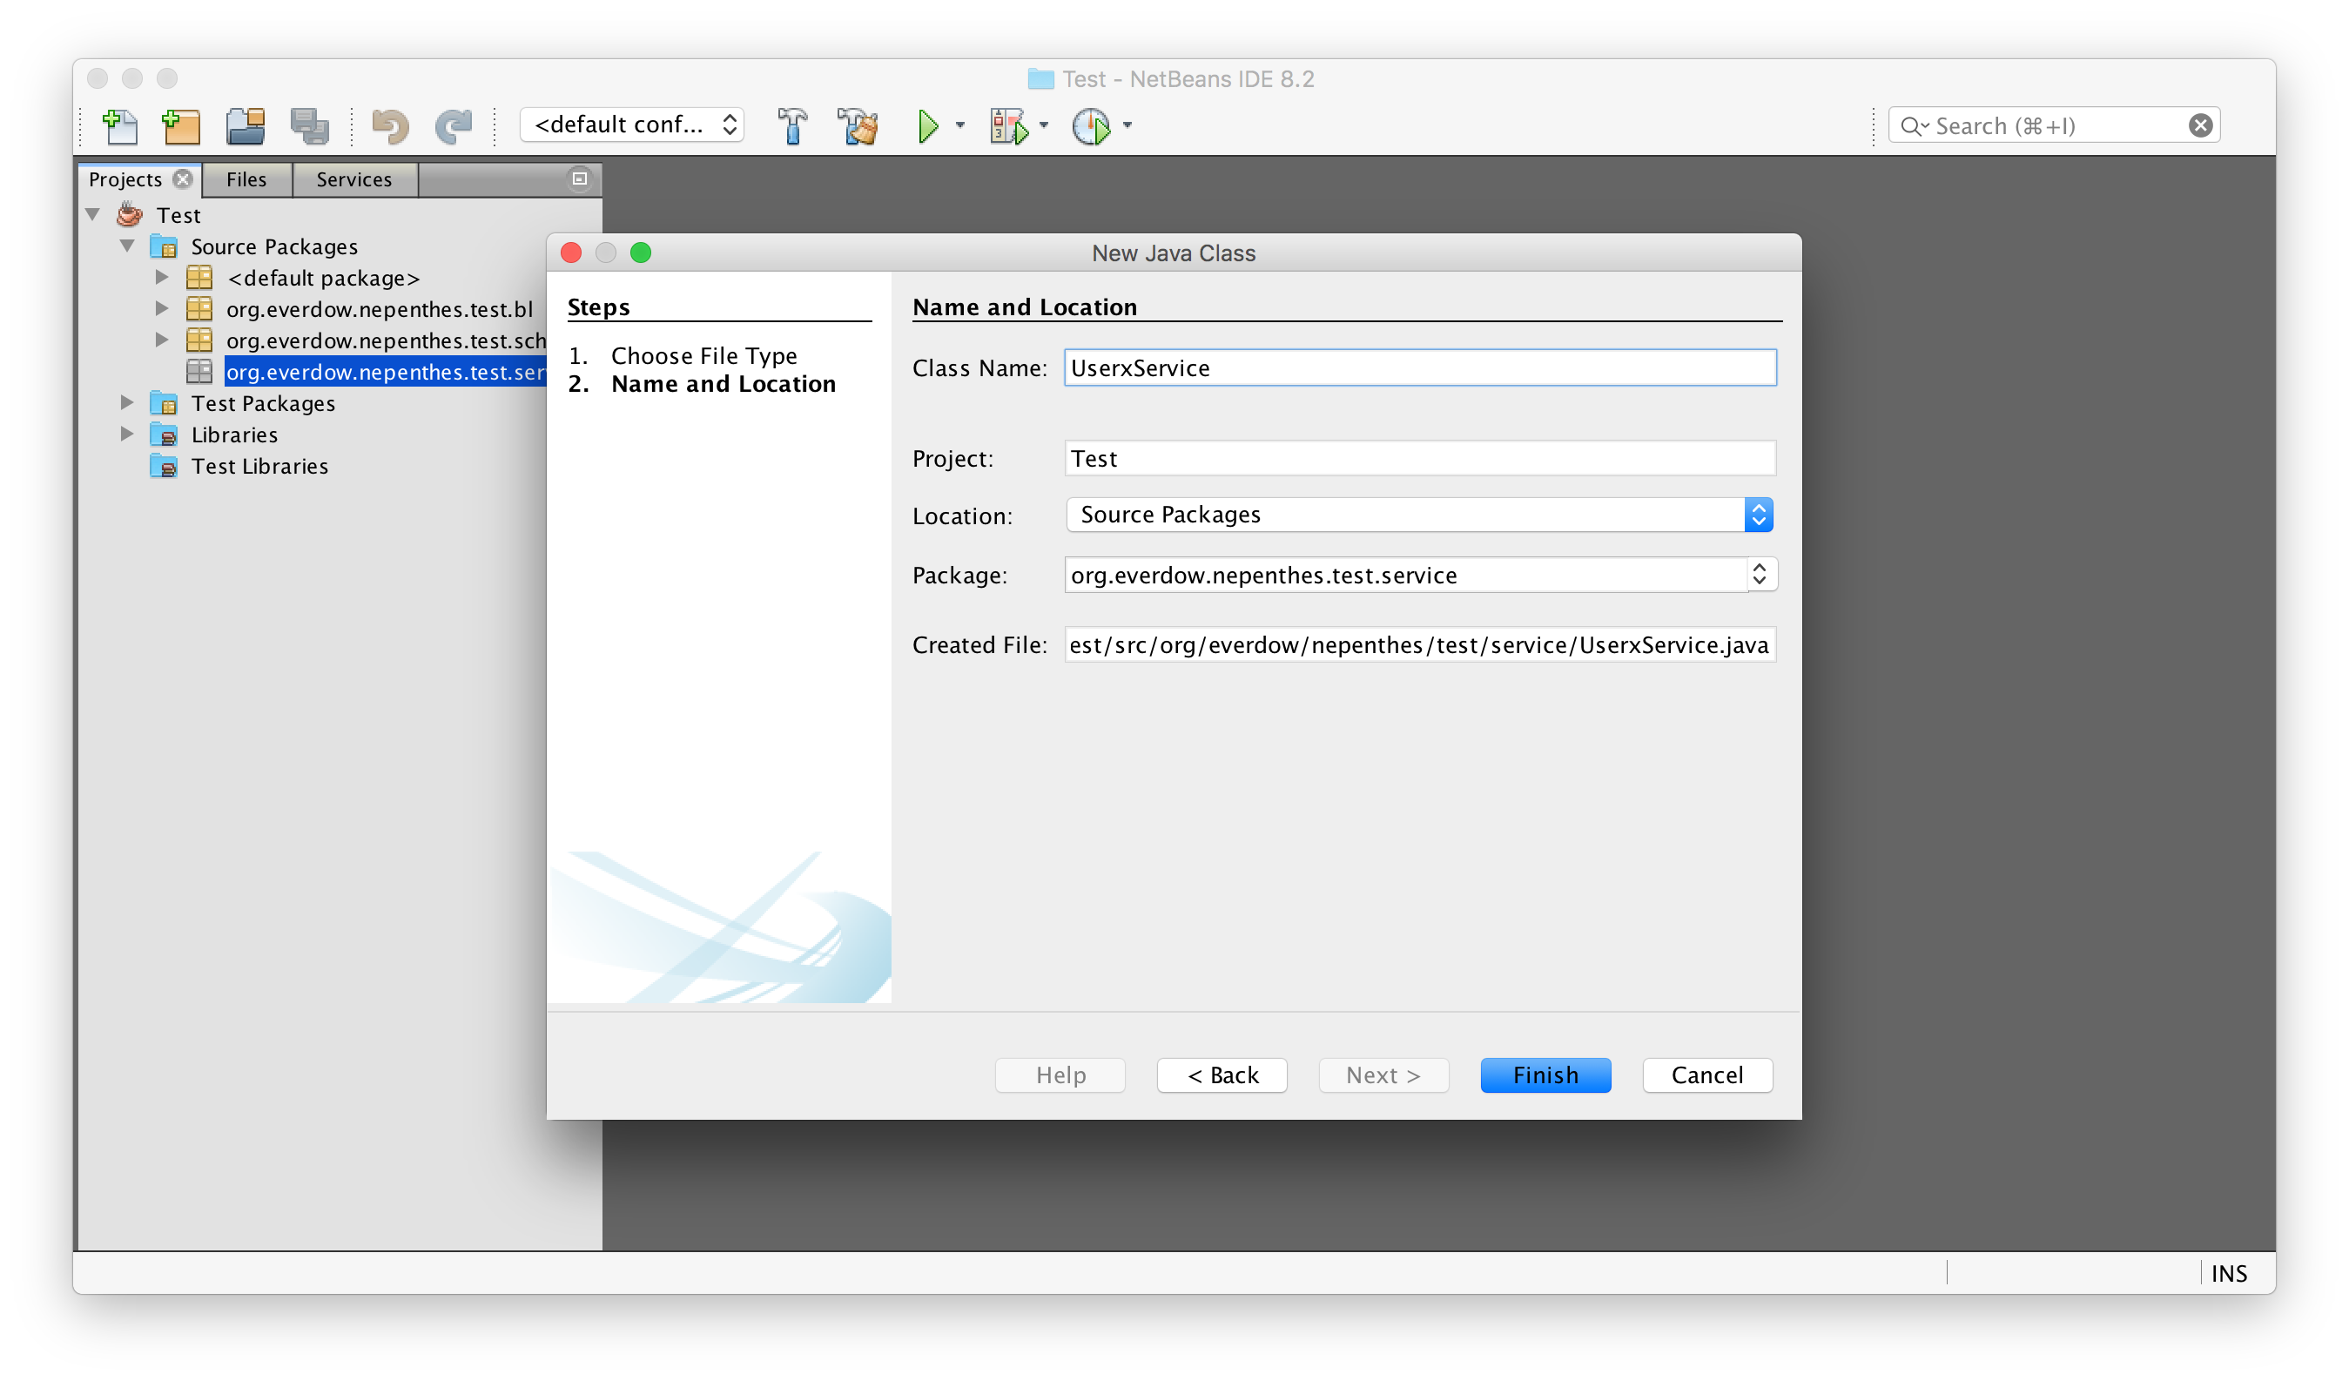Expand the org.everdow.nepenthes.test.bl node
The width and height of the screenshot is (2349, 1381).
point(162,308)
